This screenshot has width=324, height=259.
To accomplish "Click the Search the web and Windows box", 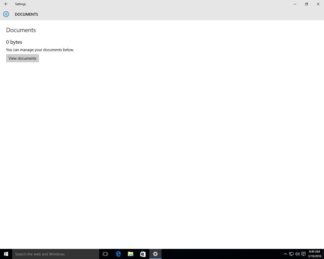I will 56,254.
